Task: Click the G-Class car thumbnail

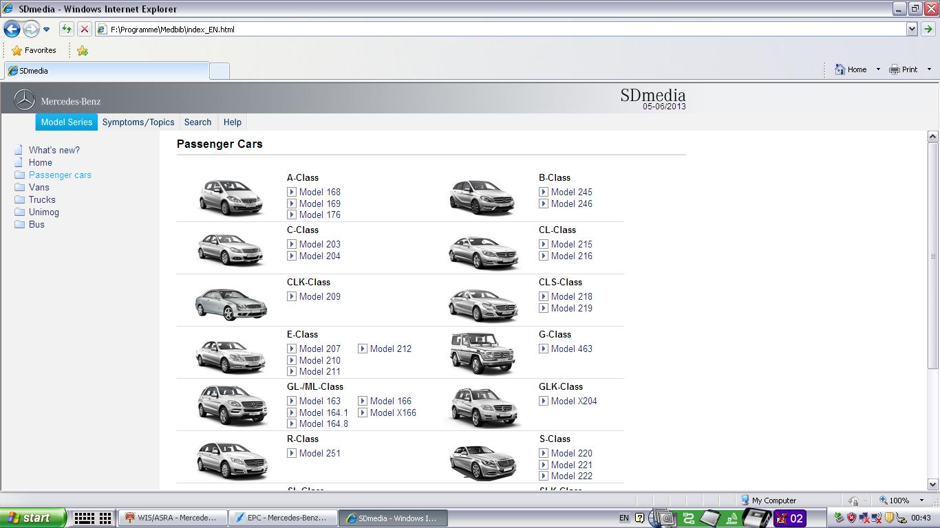Action: click(482, 353)
